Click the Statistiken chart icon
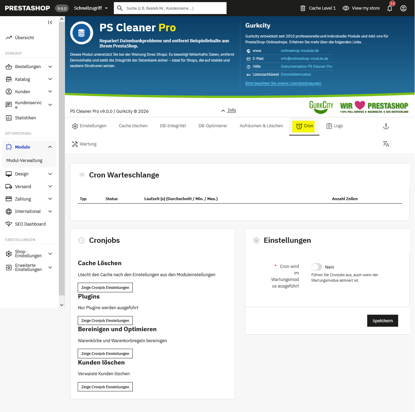The image size is (415, 412). point(9,118)
